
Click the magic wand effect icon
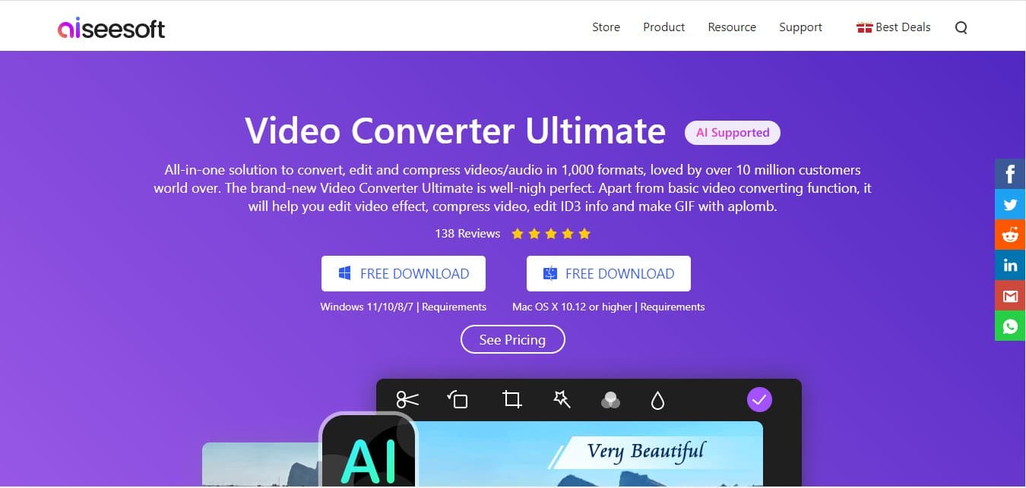click(x=562, y=399)
